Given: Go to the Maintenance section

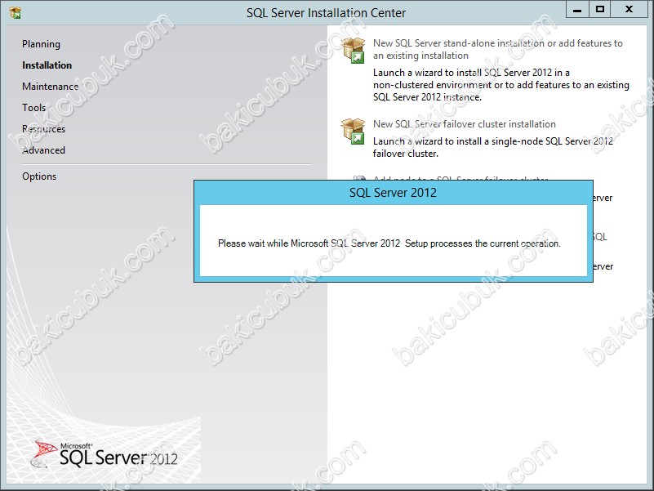Looking at the screenshot, I should click(x=50, y=87).
